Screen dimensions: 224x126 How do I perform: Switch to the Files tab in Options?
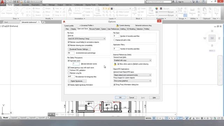(67, 29)
